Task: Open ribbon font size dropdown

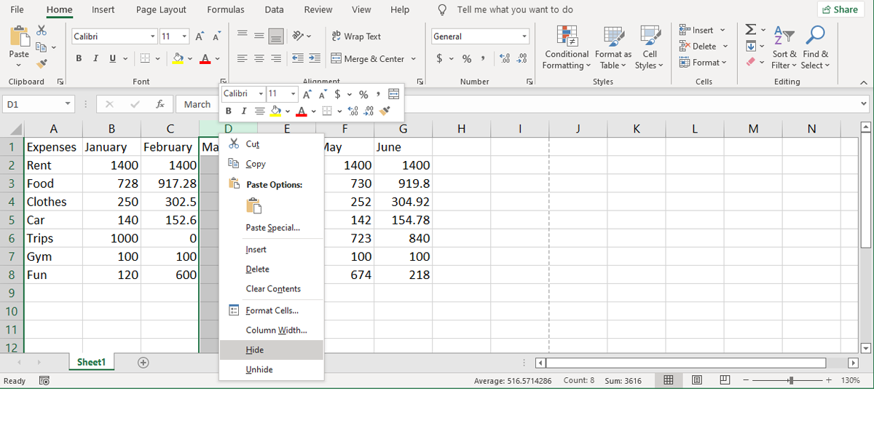Action: (184, 36)
